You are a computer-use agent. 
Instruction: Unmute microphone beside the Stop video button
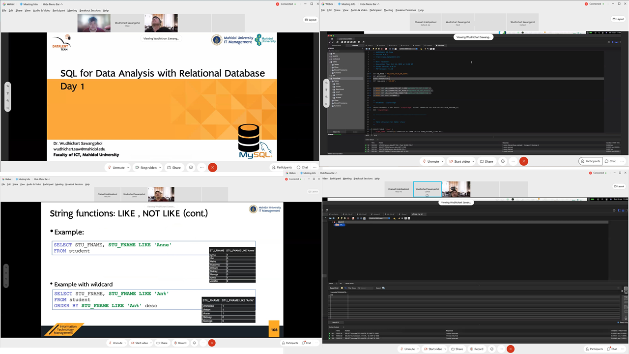[x=116, y=168]
